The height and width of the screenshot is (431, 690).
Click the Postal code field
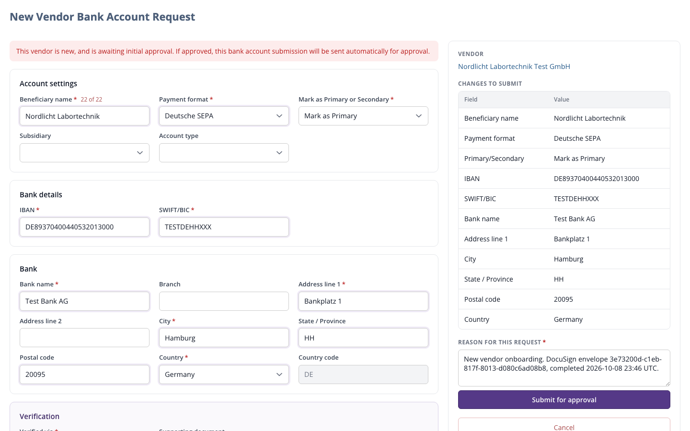(84, 374)
